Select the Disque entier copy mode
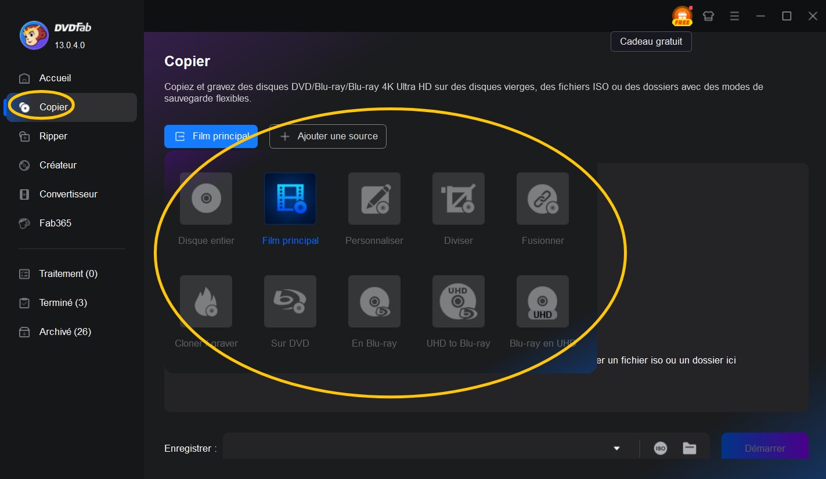The height and width of the screenshot is (479, 826). (x=205, y=199)
